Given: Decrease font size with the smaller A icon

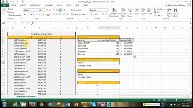Looking at the screenshot, I should point(50,10).
